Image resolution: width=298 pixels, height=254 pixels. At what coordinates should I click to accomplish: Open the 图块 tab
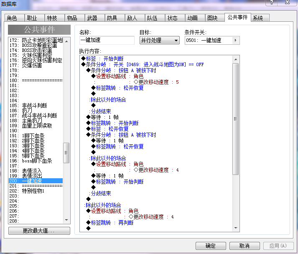pos(215,18)
